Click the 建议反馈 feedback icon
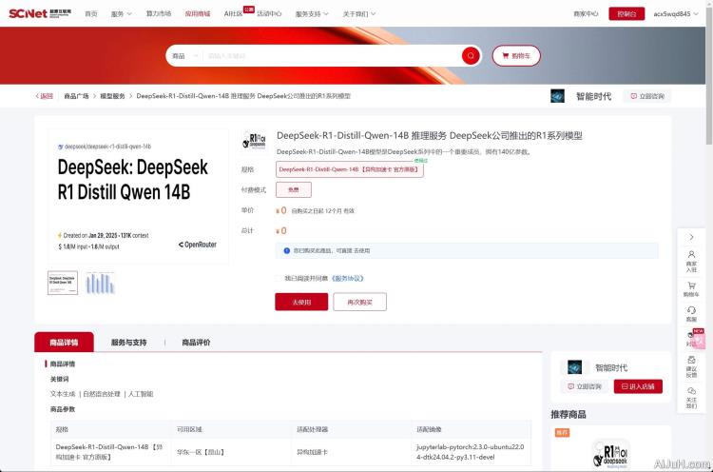713x472 pixels. pyautogui.click(x=691, y=364)
